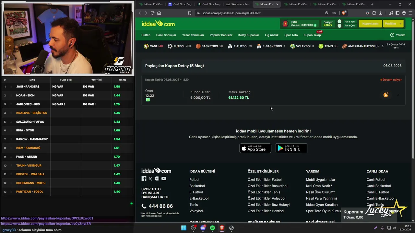Click the Android İndirin download button
Screen dimensions: 415x233
click(x=291, y=148)
